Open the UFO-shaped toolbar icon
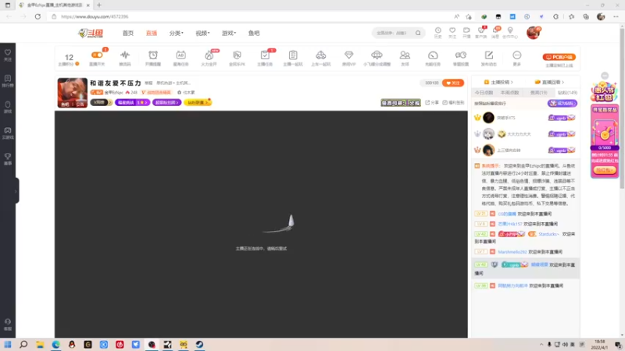The image size is (625, 351). [377, 55]
